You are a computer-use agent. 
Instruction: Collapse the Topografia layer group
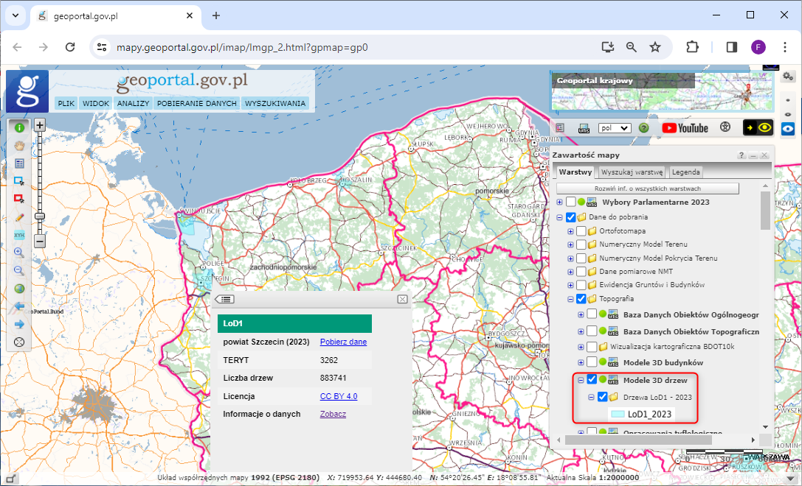(x=570, y=299)
